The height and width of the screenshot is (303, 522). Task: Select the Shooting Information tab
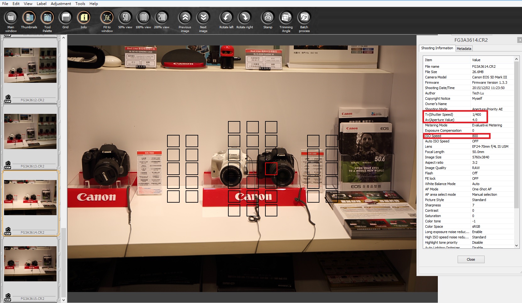click(437, 48)
